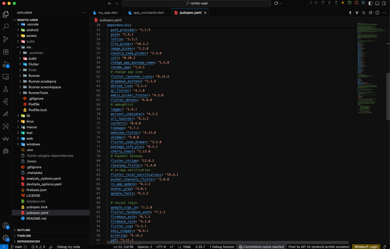Switch to the my_app.dart tab
Image resolution: width=390 pixels, height=249 pixels.
coord(108,13)
